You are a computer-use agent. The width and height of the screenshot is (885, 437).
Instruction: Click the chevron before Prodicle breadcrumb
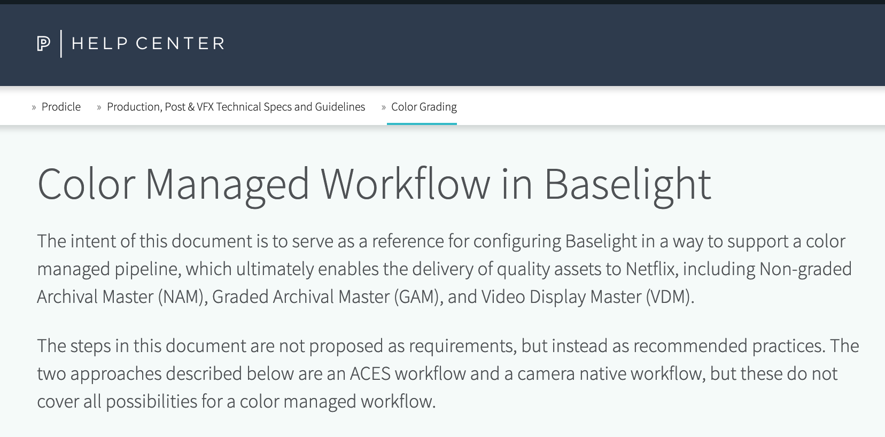coord(34,107)
